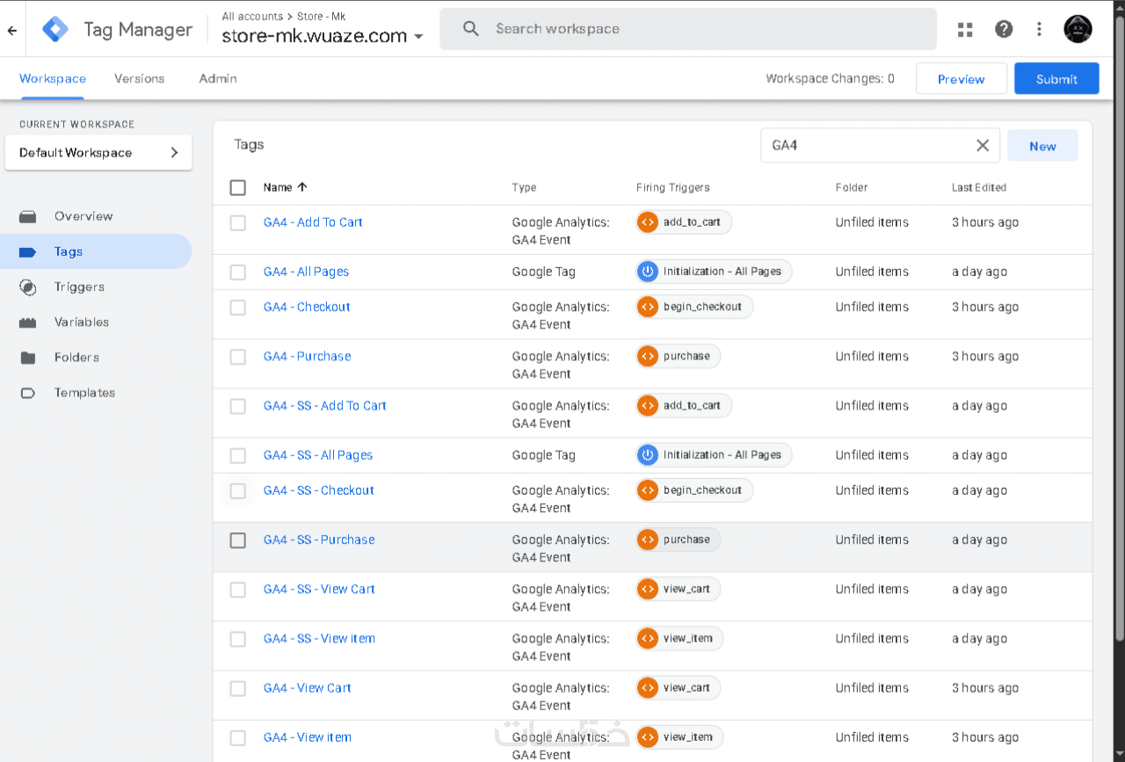The width and height of the screenshot is (1125, 762).
Task: Click view_item trigger chip for GA4 - SS - View item
Action: click(x=679, y=638)
